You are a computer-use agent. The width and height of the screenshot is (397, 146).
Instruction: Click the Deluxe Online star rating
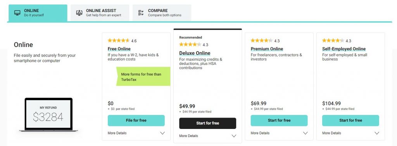tap(190, 45)
